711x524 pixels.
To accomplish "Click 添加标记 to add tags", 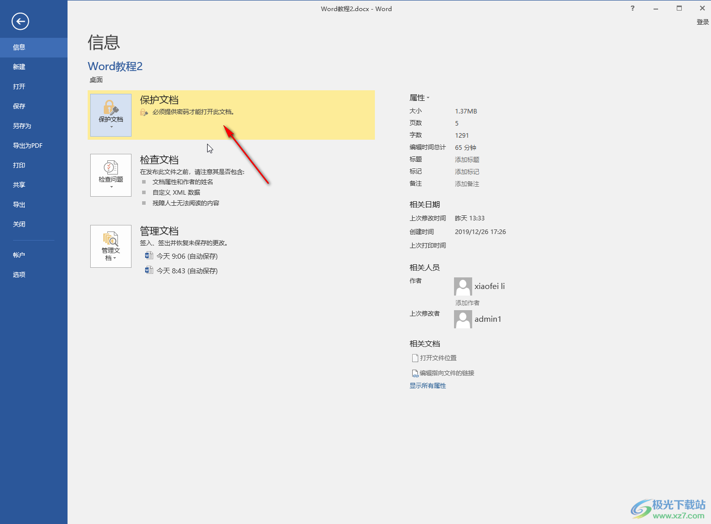I will pos(467,172).
